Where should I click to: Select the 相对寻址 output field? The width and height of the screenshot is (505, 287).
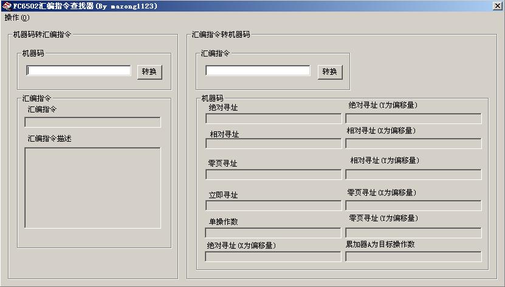(273, 143)
